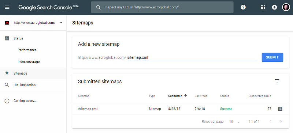Click the Sitemaps upload icon in sidebar
The image size is (293, 133).
[7, 73]
